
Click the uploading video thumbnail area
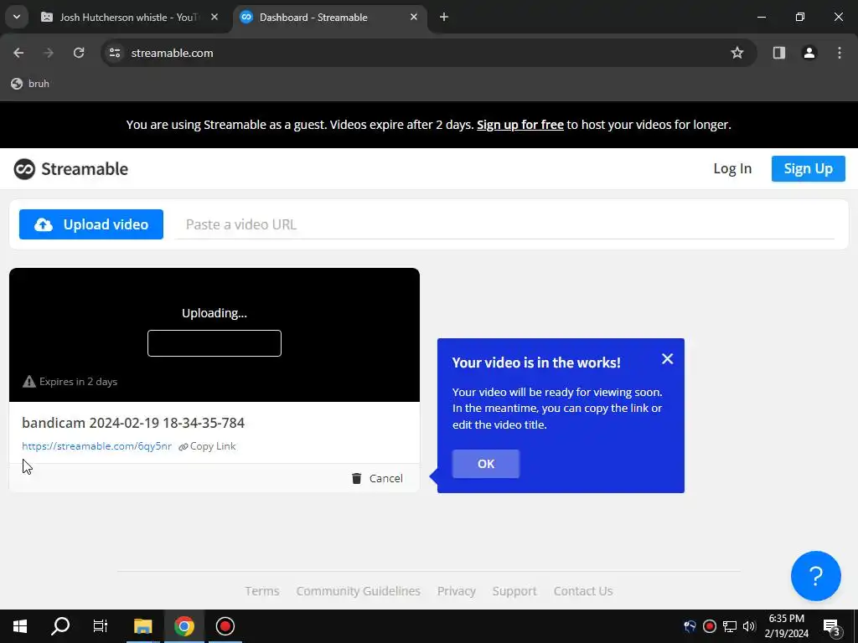coord(214,335)
